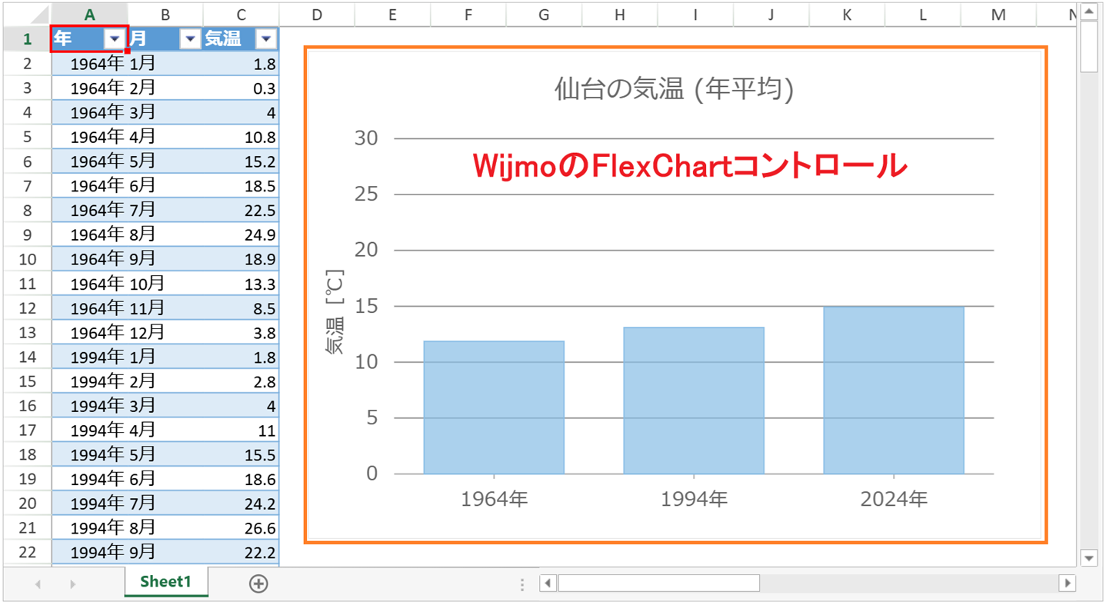This screenshot has height=605, width=1106.
Task: Open the 年 column filter dropdown
Action: coord(115,39)
